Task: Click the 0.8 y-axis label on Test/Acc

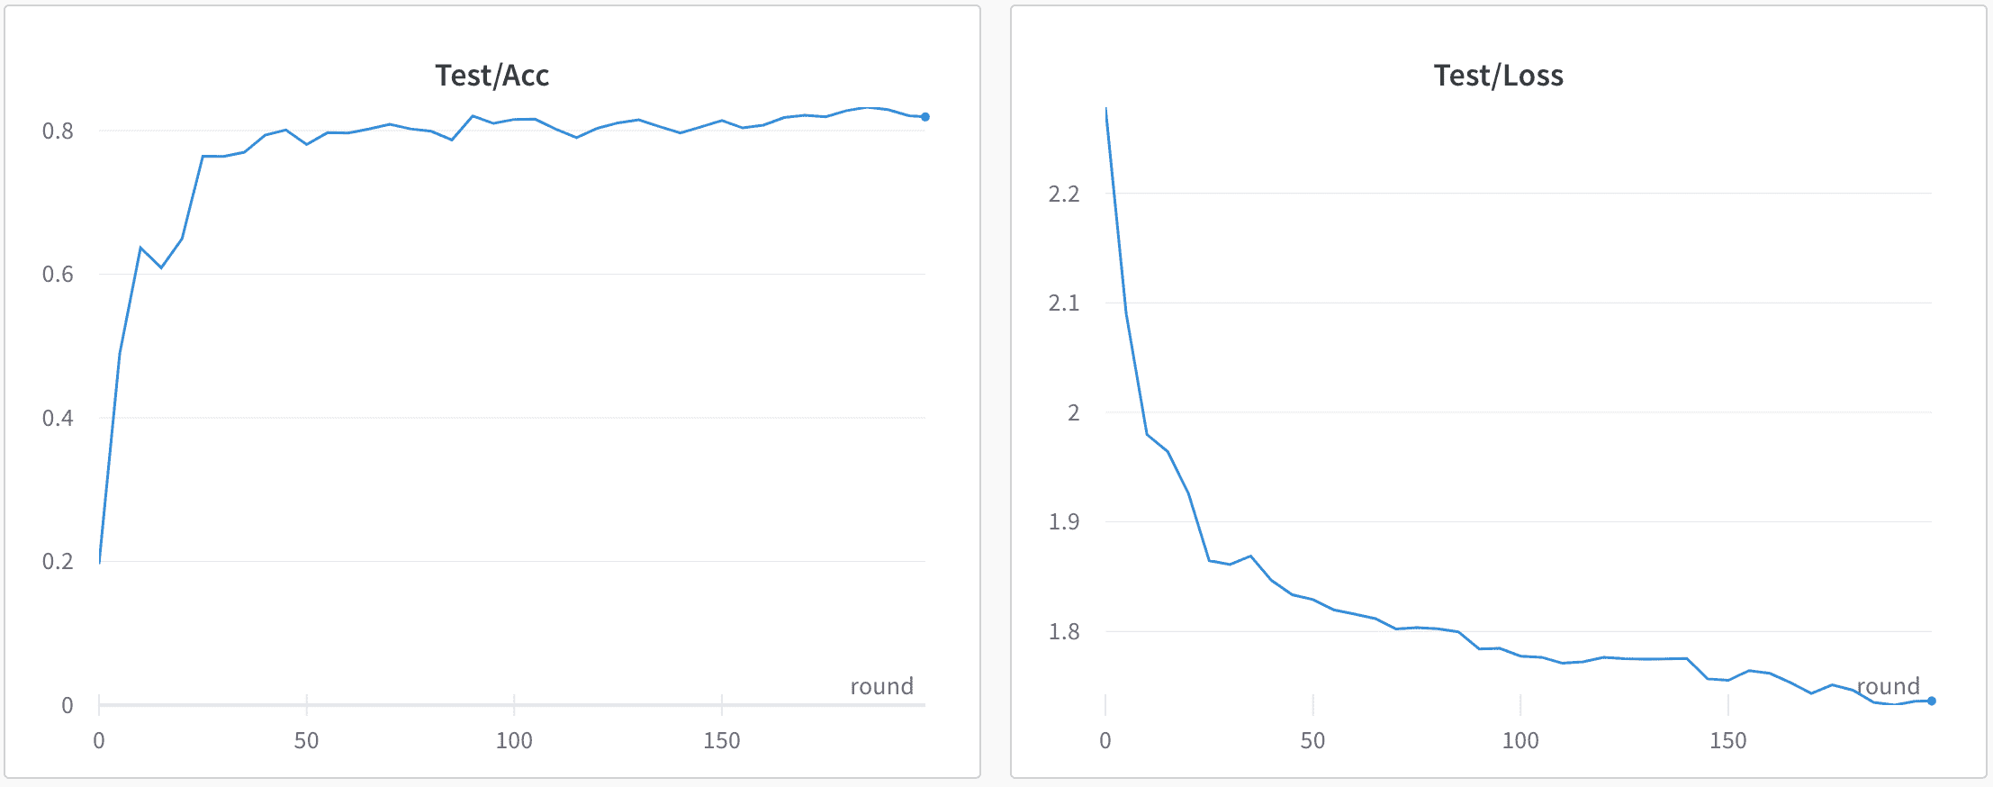Action: (x=58, y=131)
